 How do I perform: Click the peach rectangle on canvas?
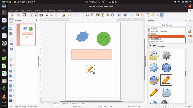click(91, 55)
